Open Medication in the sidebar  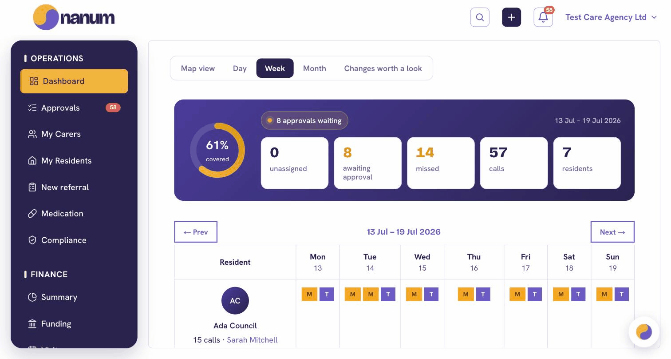[x=74, y=214]
